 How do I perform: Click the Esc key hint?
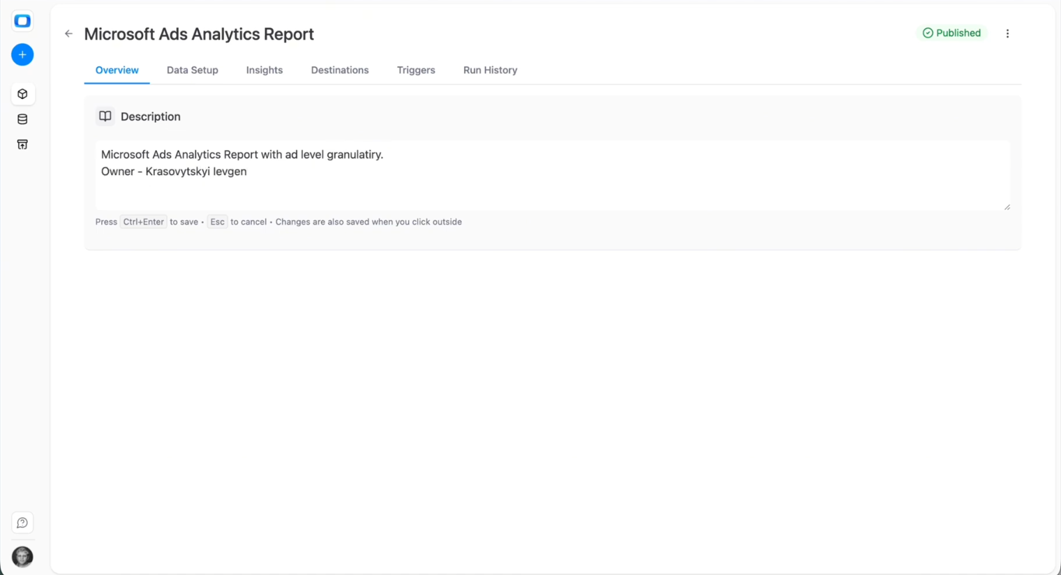click(x=217, y=222)
